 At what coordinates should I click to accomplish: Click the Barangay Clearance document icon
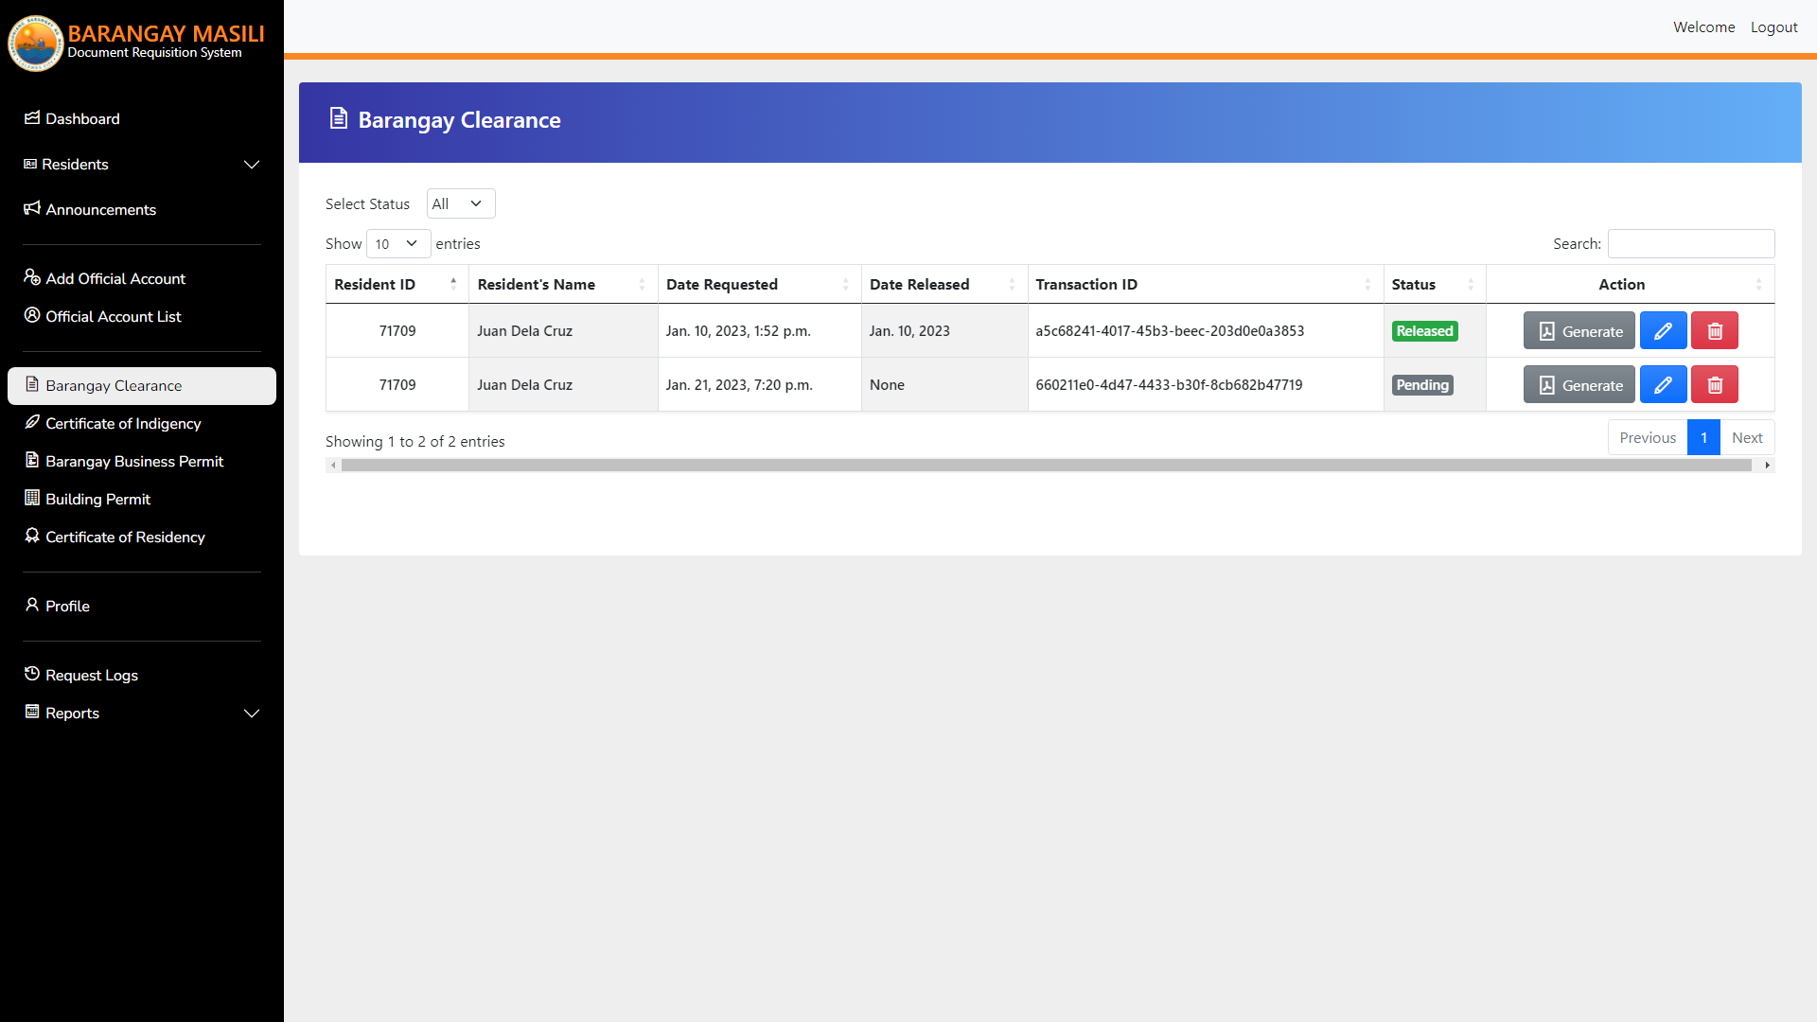tap(31, 385)
